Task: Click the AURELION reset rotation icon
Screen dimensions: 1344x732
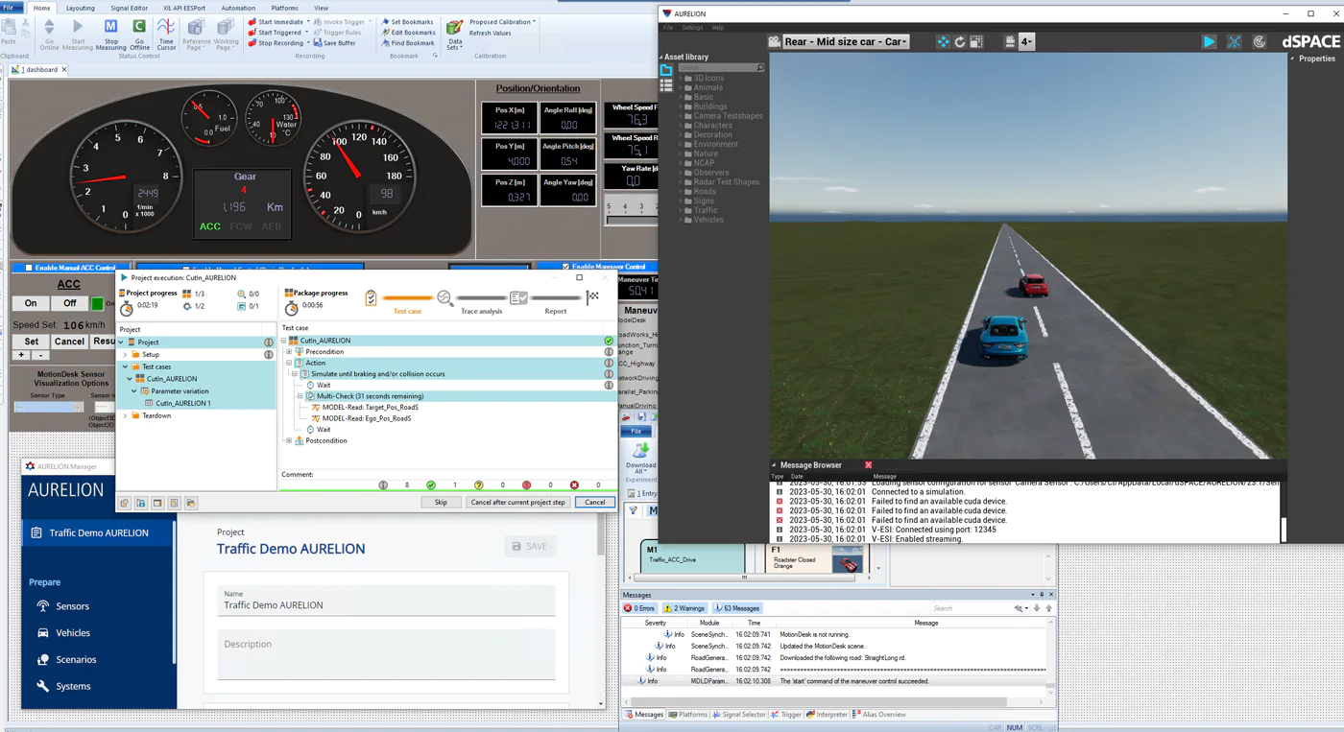Action: point(959,42)
